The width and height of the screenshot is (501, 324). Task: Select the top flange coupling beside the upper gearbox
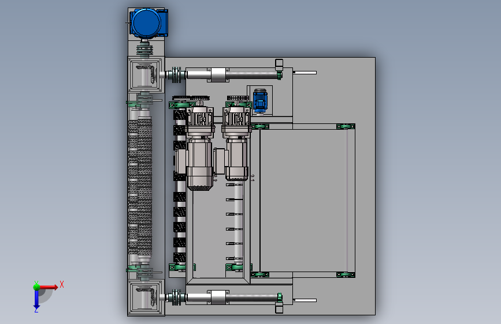coord(176,75)
